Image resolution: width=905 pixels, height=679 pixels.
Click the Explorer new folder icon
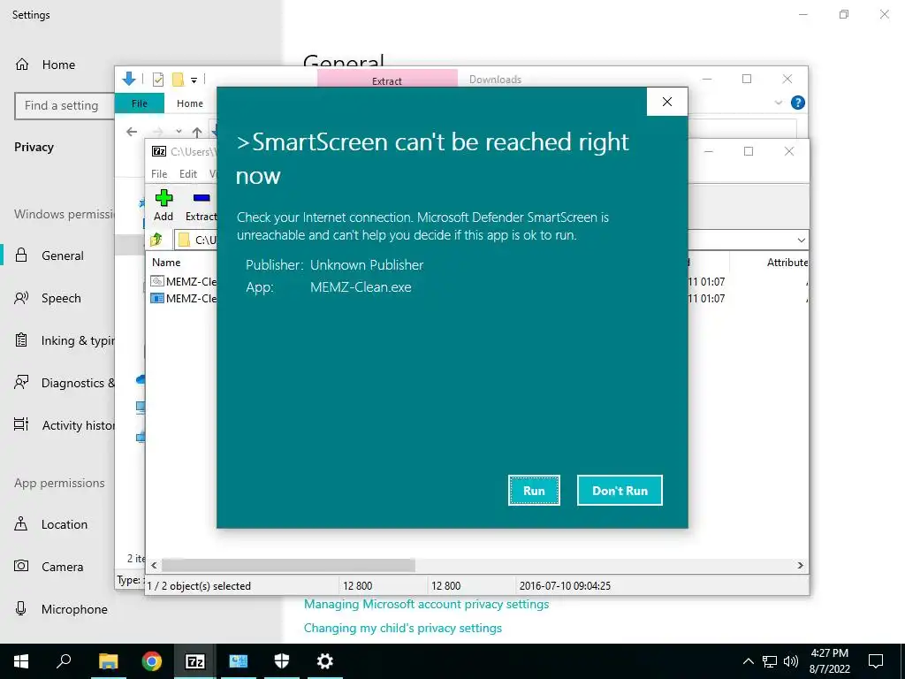tap(178, 80)
